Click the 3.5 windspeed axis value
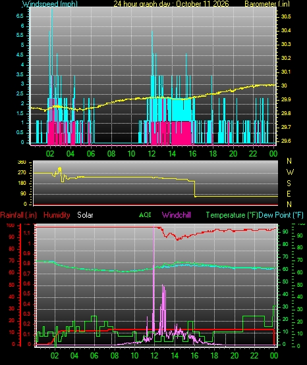This screenshot has width=307, height=365. 20,74
